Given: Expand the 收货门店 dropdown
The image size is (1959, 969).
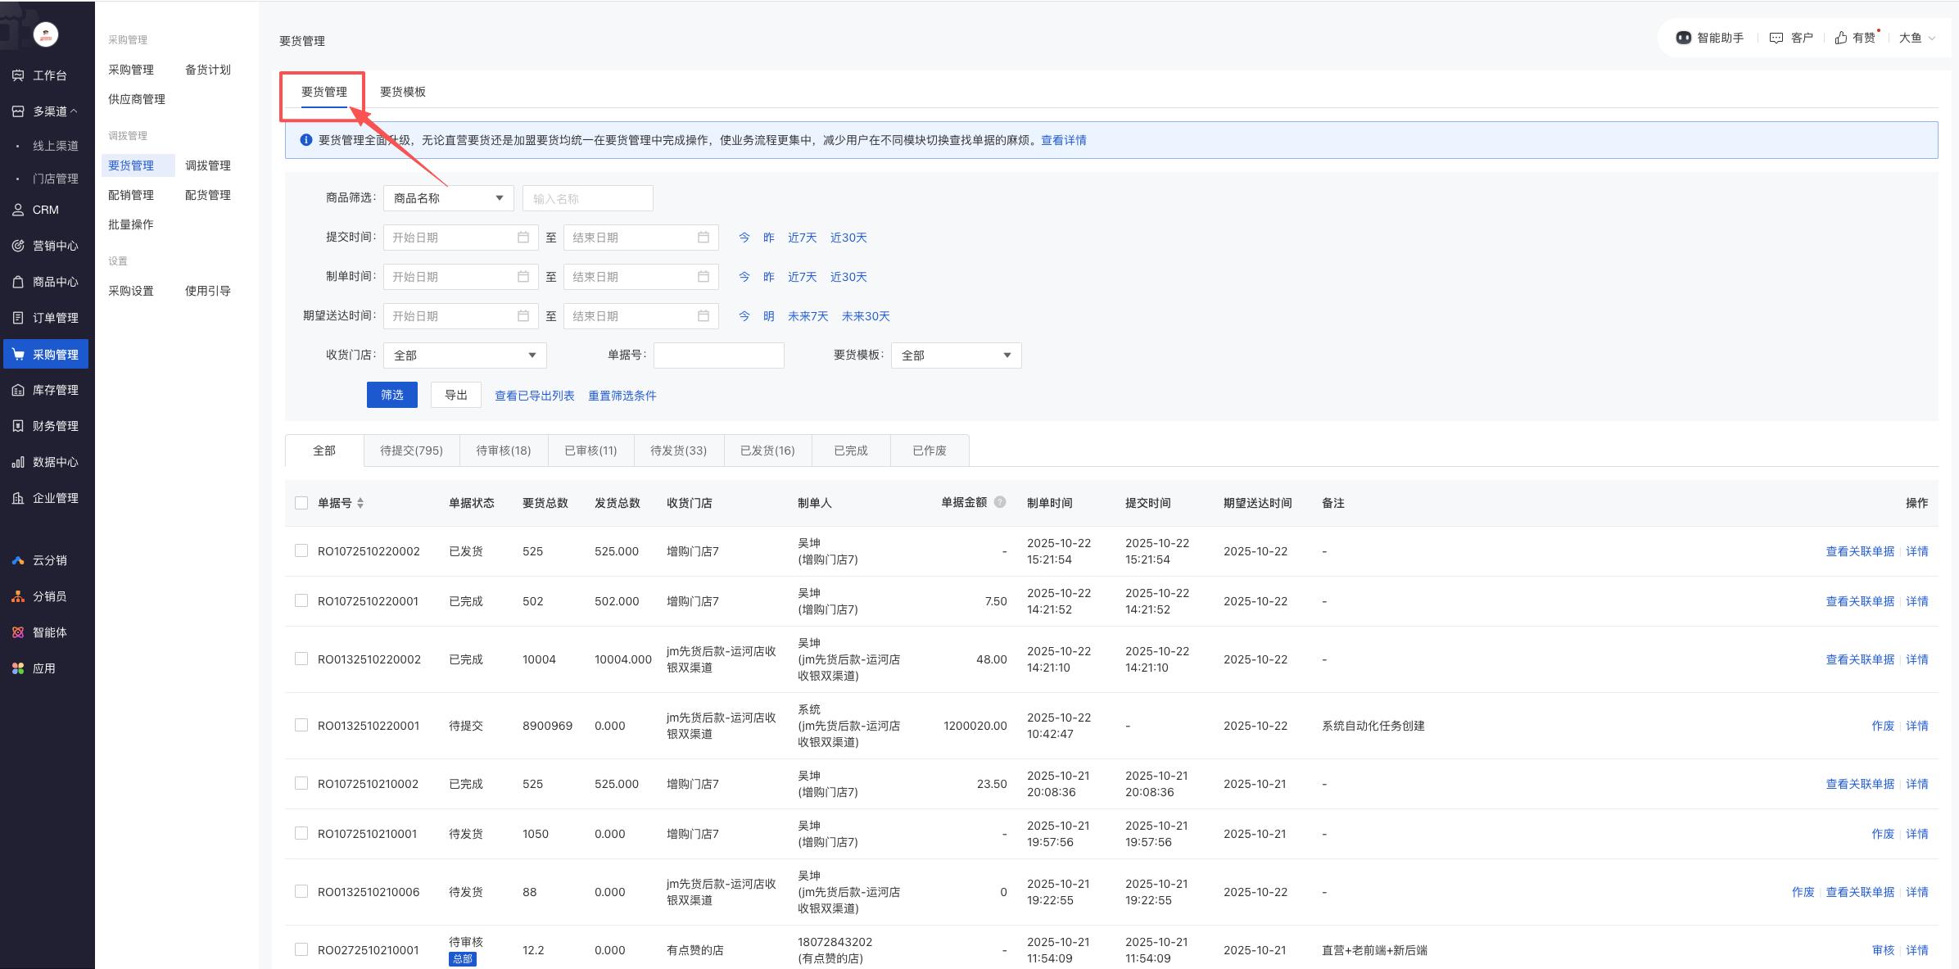Looking at the screenshot, I should 464,355.
